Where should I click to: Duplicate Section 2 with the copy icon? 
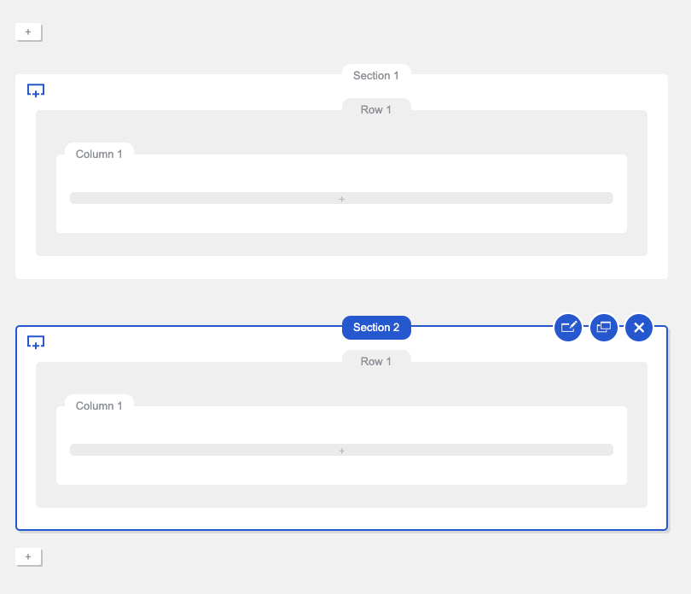(x=604, y=328)
